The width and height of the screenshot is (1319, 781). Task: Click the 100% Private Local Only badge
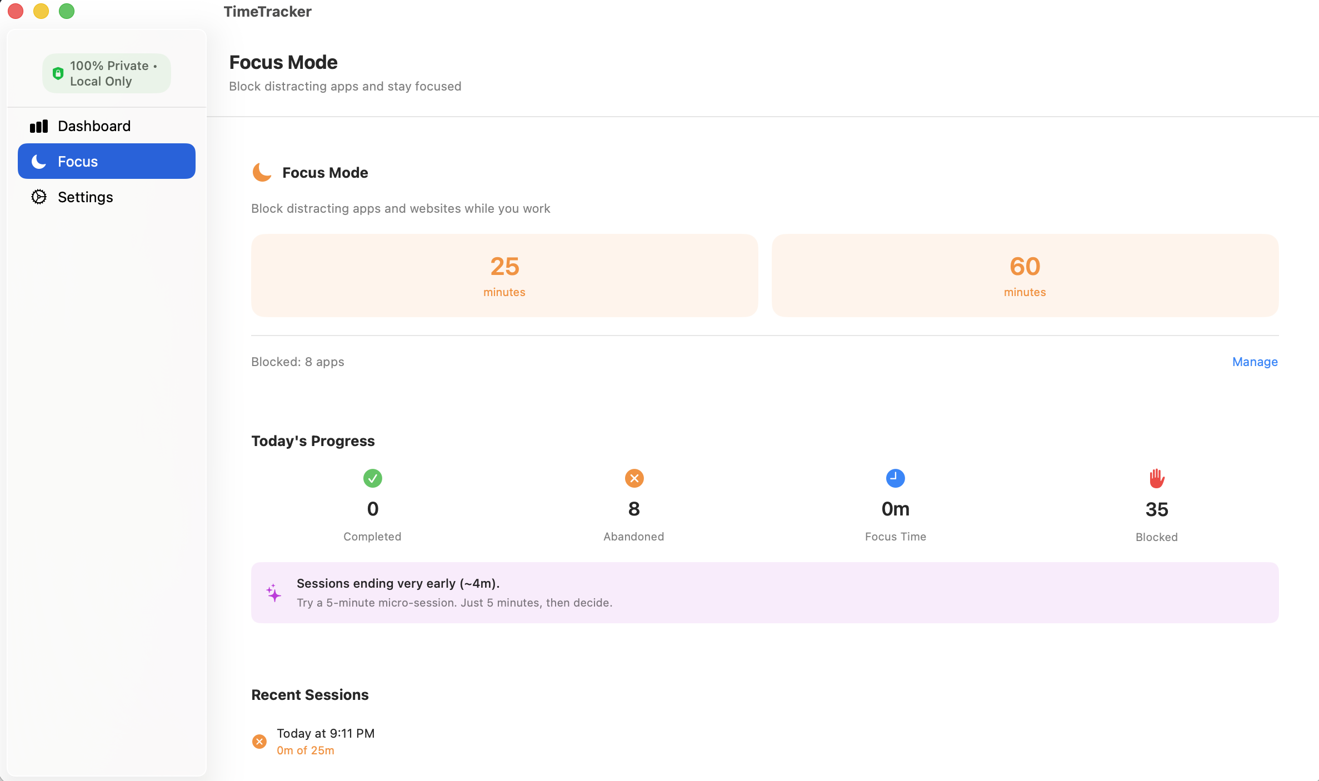[106, 72]
